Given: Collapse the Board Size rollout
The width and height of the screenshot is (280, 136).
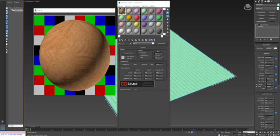Looking at the screenshot, I should click(267, 53).
